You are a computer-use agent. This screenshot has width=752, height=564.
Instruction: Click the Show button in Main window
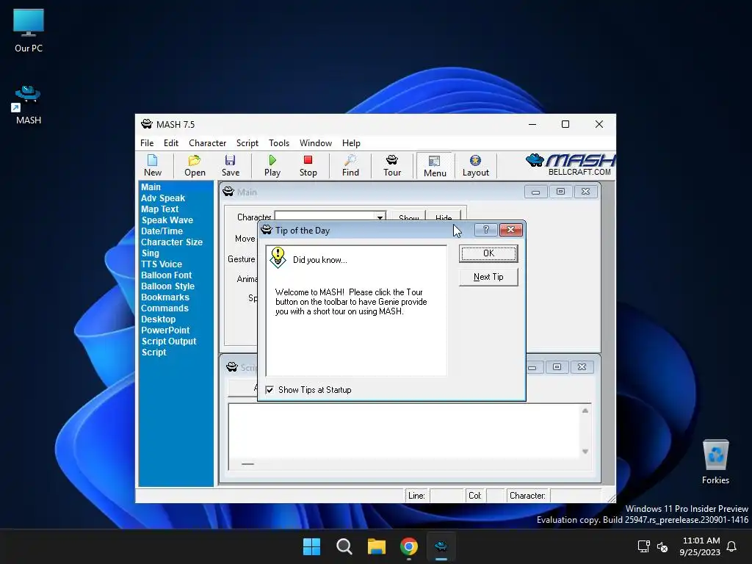pos(408,216)
